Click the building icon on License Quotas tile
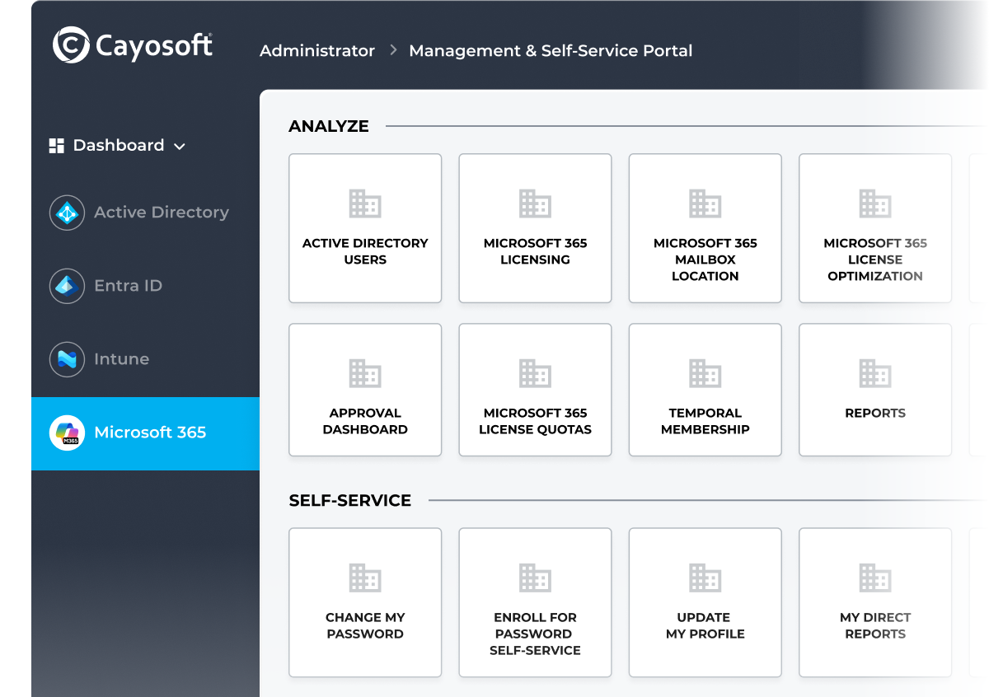989x697 pixels. point(535,373)
